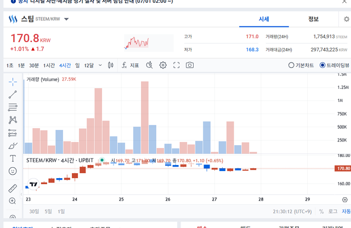Click the 171.0 high price value
The width and height of the screenshot is (351, 228).
pos(252,37)
